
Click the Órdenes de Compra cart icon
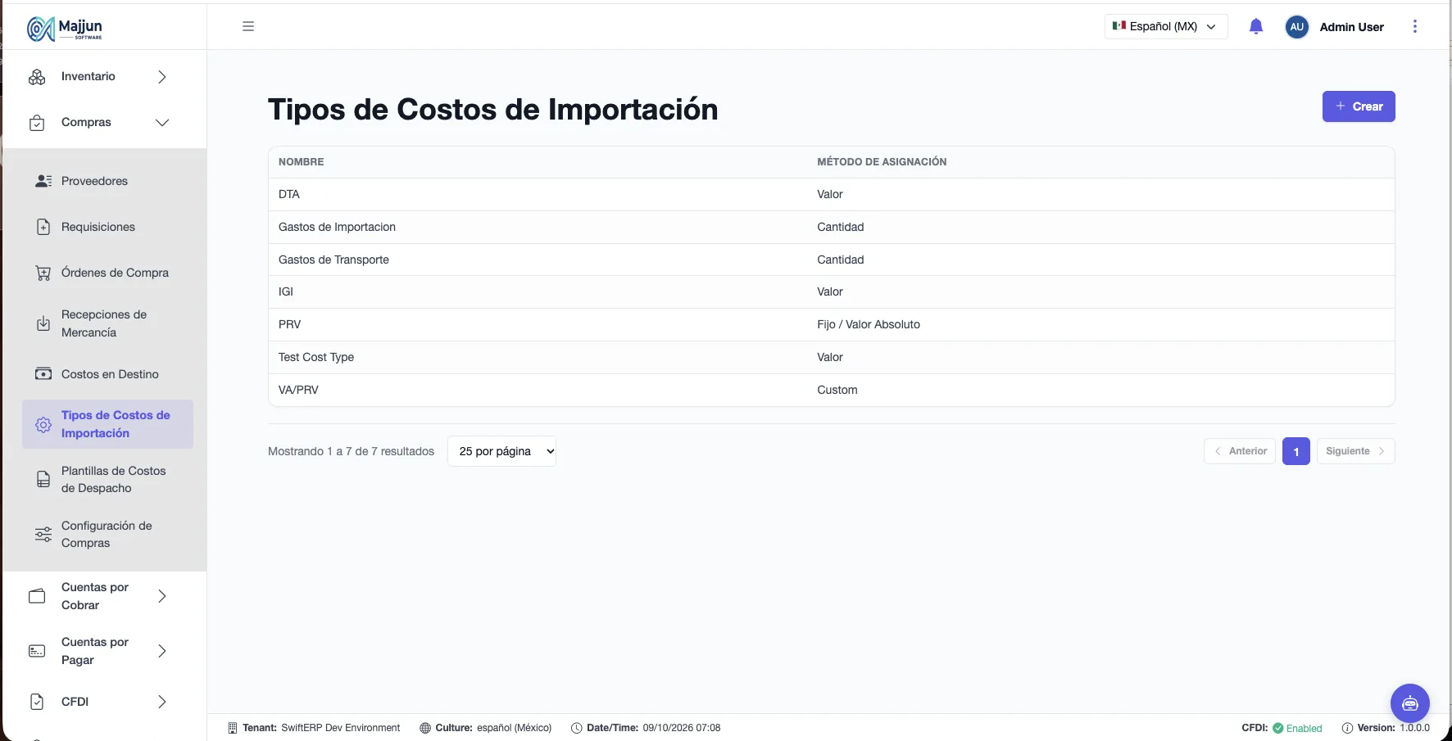pyautogui.click(x=43, y=273)
